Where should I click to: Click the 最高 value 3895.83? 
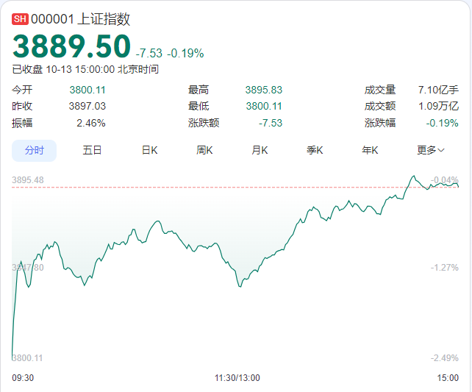pos(263,90)
